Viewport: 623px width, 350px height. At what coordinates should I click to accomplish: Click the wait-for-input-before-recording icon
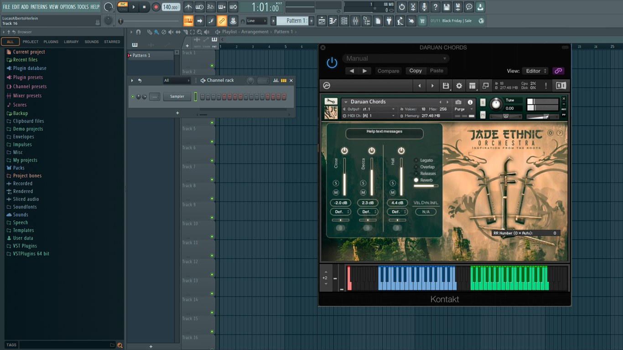[x=199, y=7]
